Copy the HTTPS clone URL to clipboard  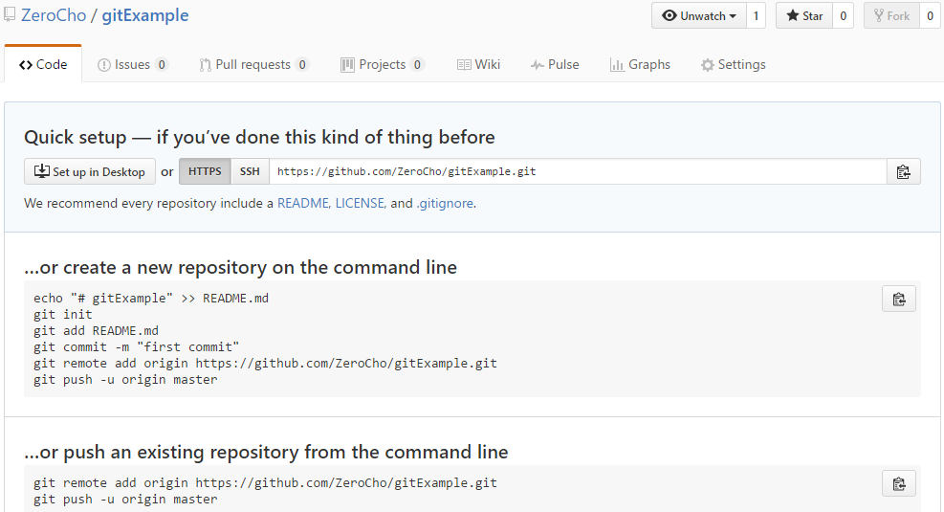(x=903, y=171)
